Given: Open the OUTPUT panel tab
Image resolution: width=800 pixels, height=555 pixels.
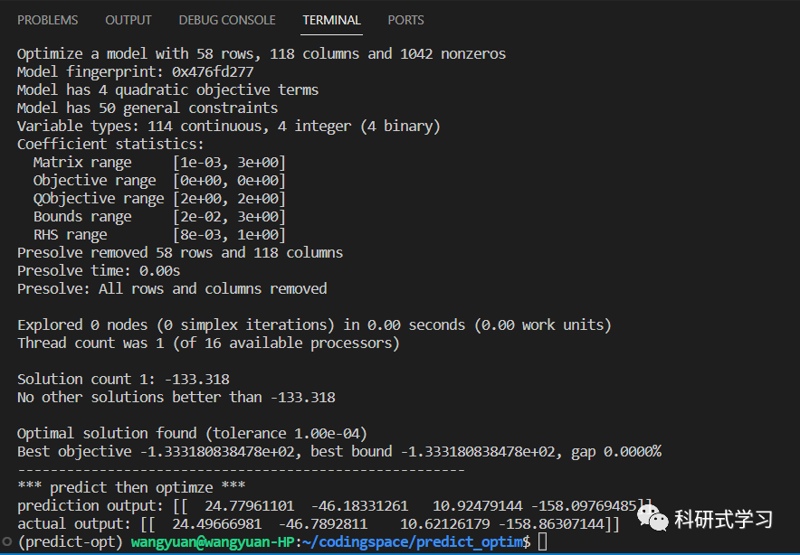Looking at the screenshot, I should click(129, 20).
